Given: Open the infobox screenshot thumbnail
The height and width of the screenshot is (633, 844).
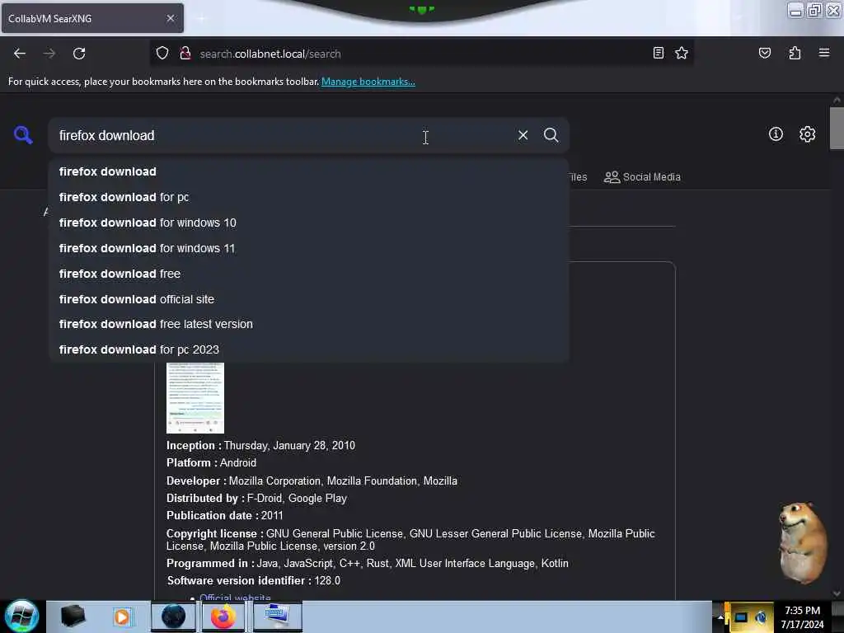Looking at the screenshot, I should 195,398.
